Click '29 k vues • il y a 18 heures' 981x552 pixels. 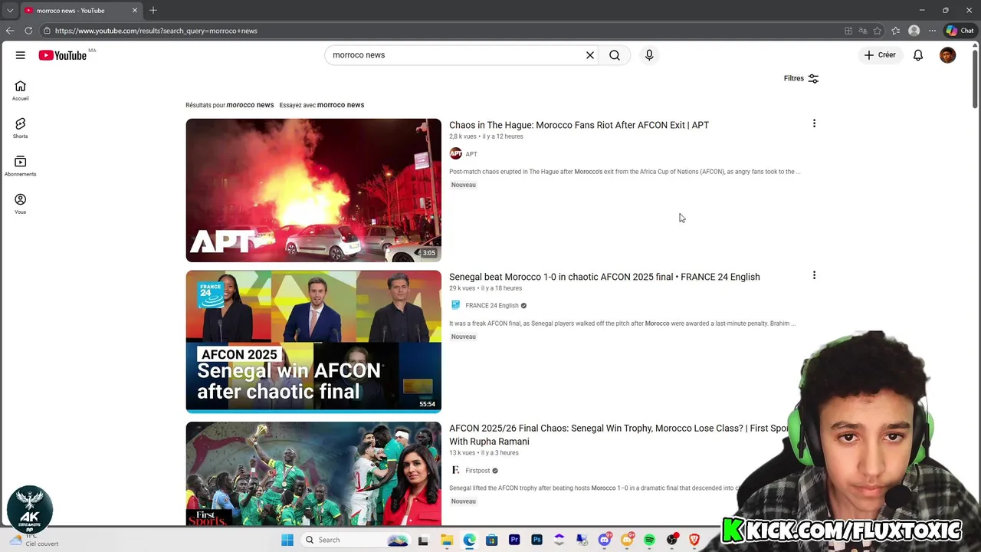pos(485,288)
